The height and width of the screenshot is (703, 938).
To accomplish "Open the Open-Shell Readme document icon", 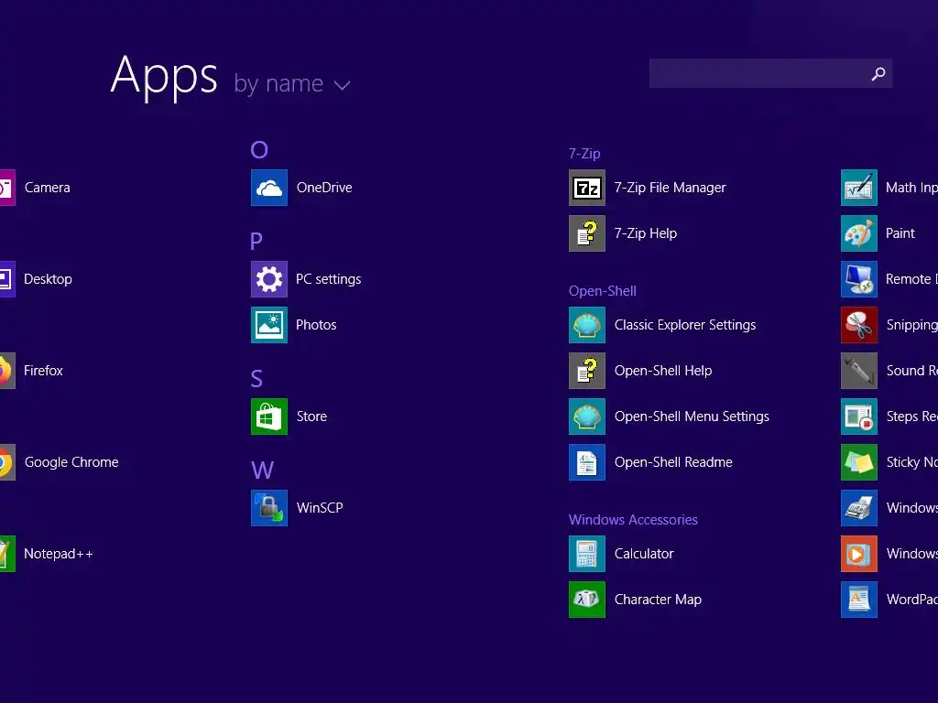I will [587, 462].
